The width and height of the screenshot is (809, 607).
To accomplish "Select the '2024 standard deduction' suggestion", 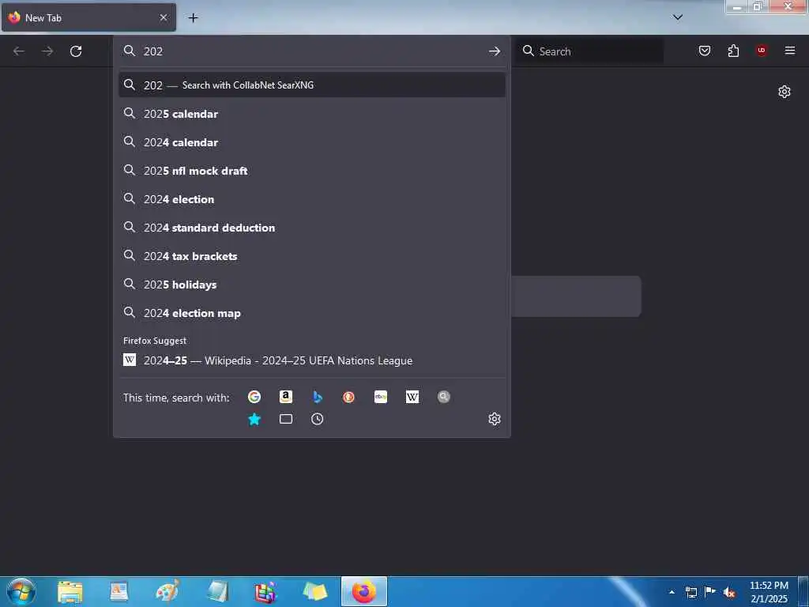I will (311, 228).
